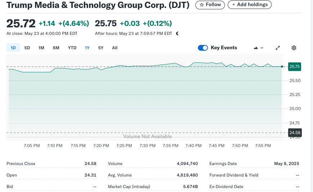Select the 1D range tab
The width and height of the screenshot is (313, 192).
(13, 48)
